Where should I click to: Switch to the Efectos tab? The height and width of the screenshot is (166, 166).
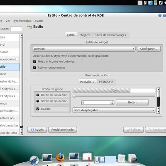tap(85, 35)
